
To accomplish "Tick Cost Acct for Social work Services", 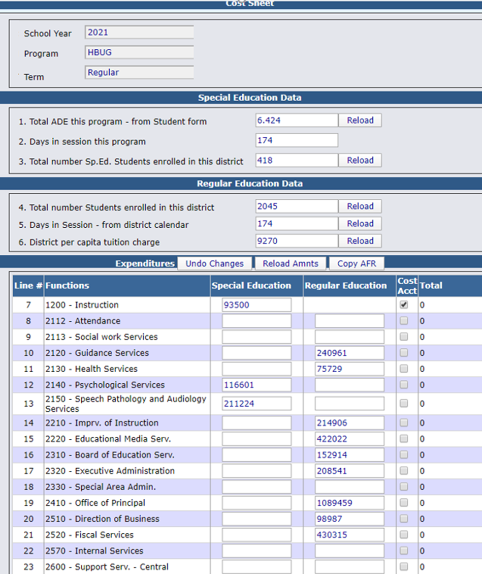I will pos(404,337).
